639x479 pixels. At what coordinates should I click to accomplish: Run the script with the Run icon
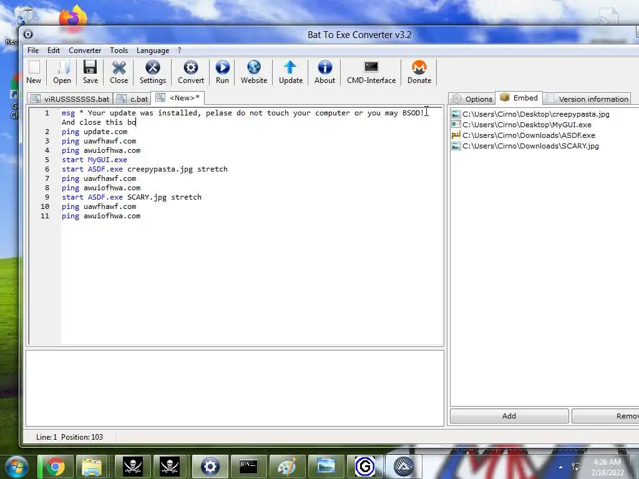click(x=223, y=72)
